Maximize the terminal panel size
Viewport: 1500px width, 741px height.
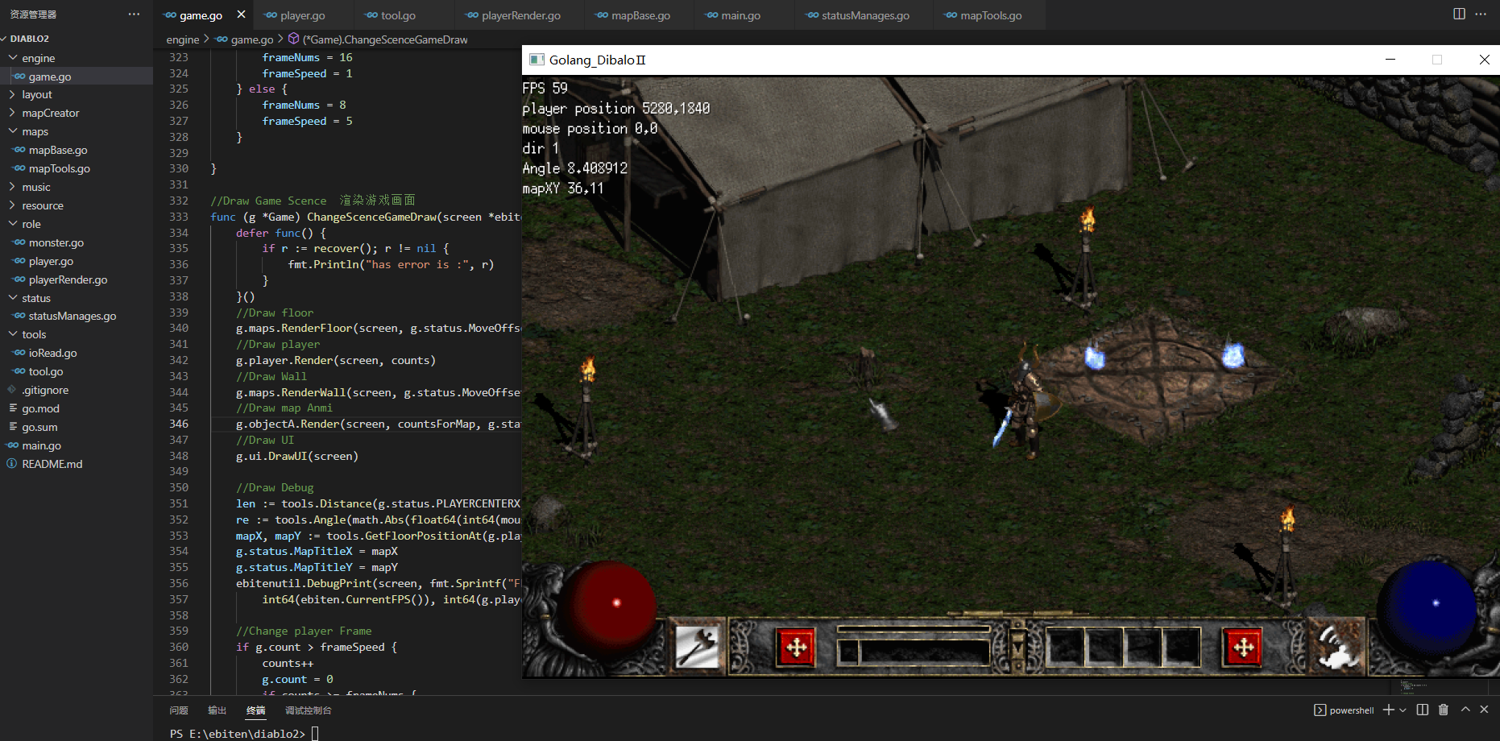tap(1465, 710)
